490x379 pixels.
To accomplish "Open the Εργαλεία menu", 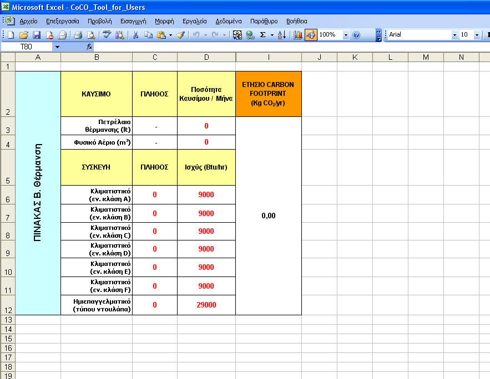I will click(x=195, y=21).
